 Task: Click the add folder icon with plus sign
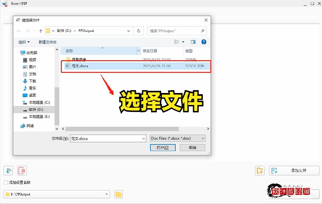point(260,170)
